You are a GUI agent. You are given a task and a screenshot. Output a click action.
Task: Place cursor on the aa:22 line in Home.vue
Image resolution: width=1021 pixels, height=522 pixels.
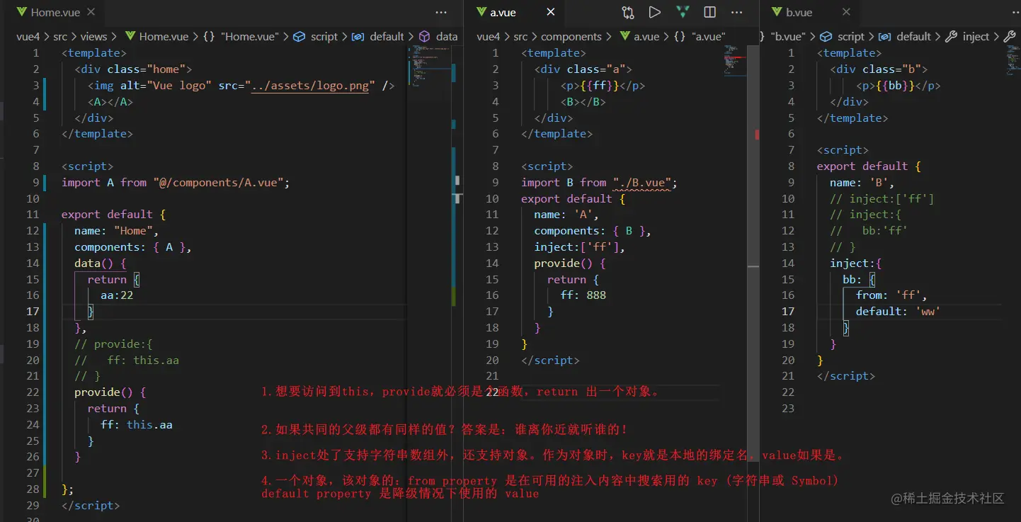117,295
